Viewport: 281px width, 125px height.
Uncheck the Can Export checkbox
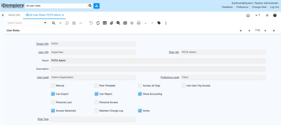(53, 94)
